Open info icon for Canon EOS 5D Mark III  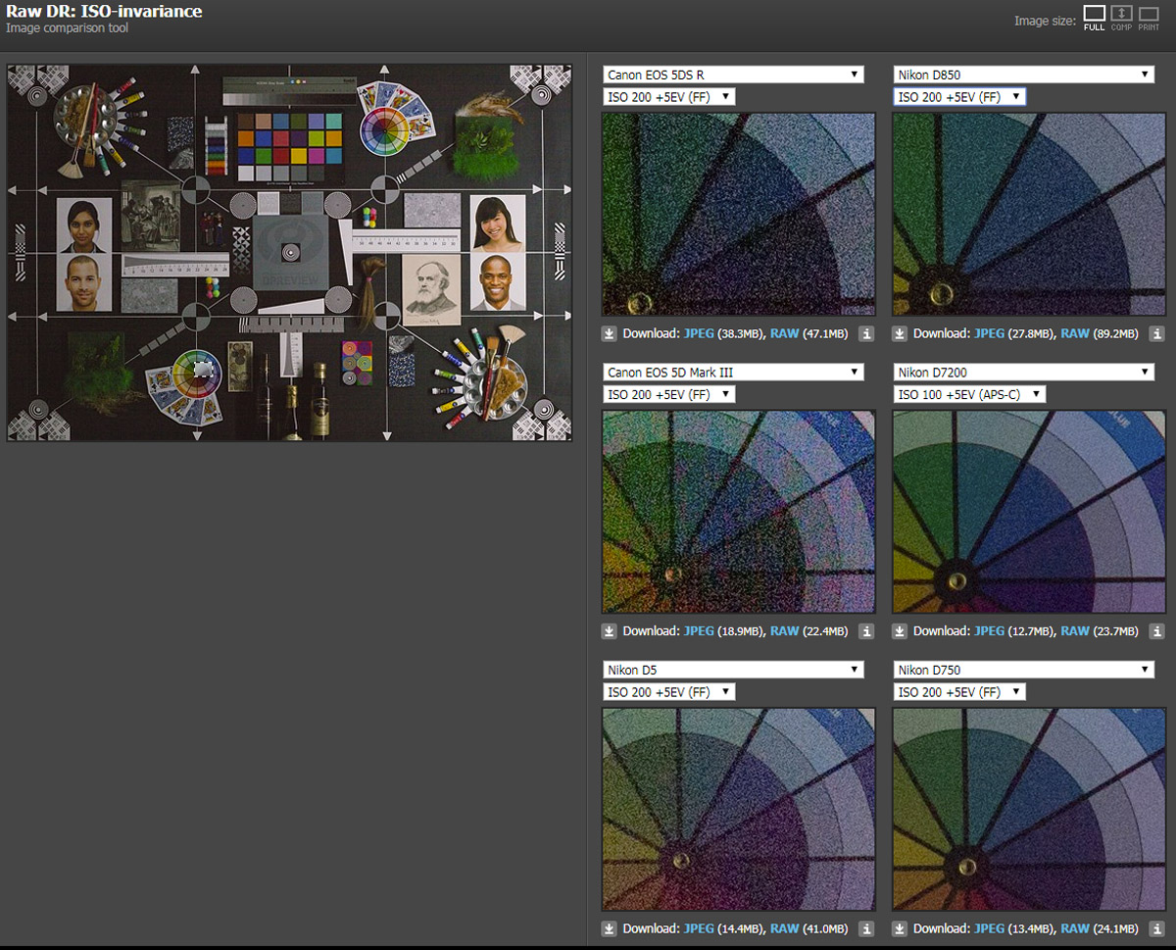866,631
